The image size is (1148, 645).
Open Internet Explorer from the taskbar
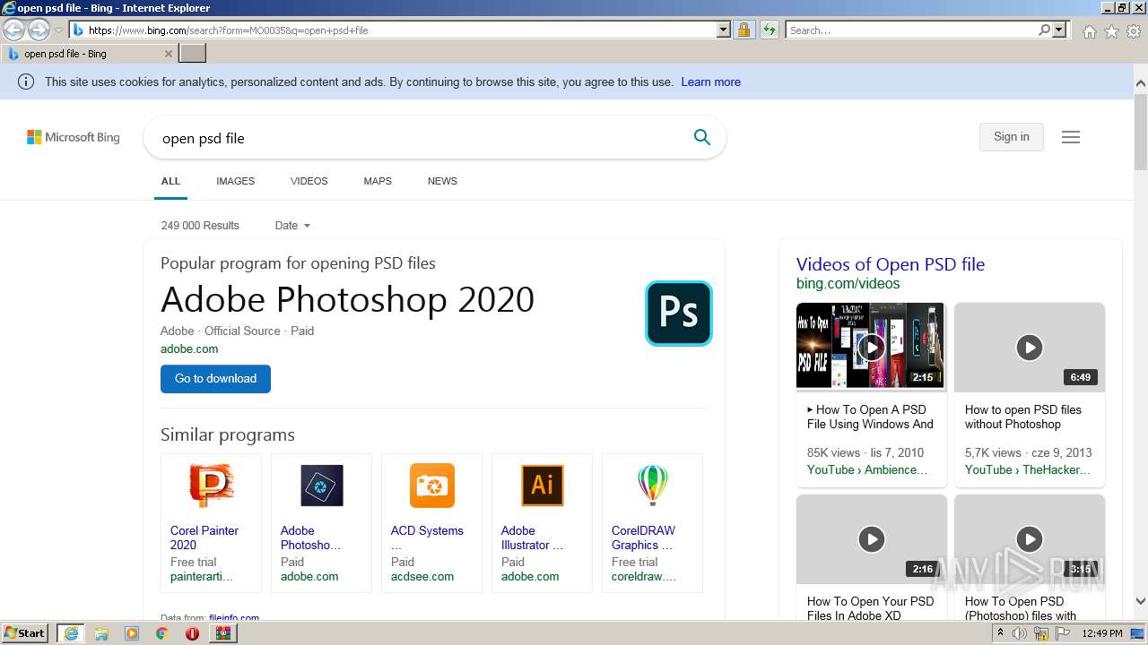click(71, 633)
